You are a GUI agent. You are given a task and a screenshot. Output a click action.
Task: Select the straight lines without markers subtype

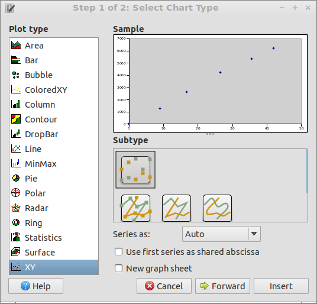pyautogui.click(x=176, y=208)
